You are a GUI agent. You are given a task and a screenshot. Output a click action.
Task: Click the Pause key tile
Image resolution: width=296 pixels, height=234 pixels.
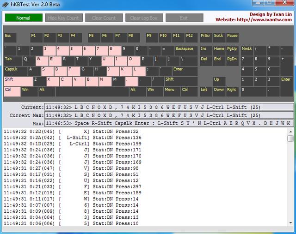[232, 38]
